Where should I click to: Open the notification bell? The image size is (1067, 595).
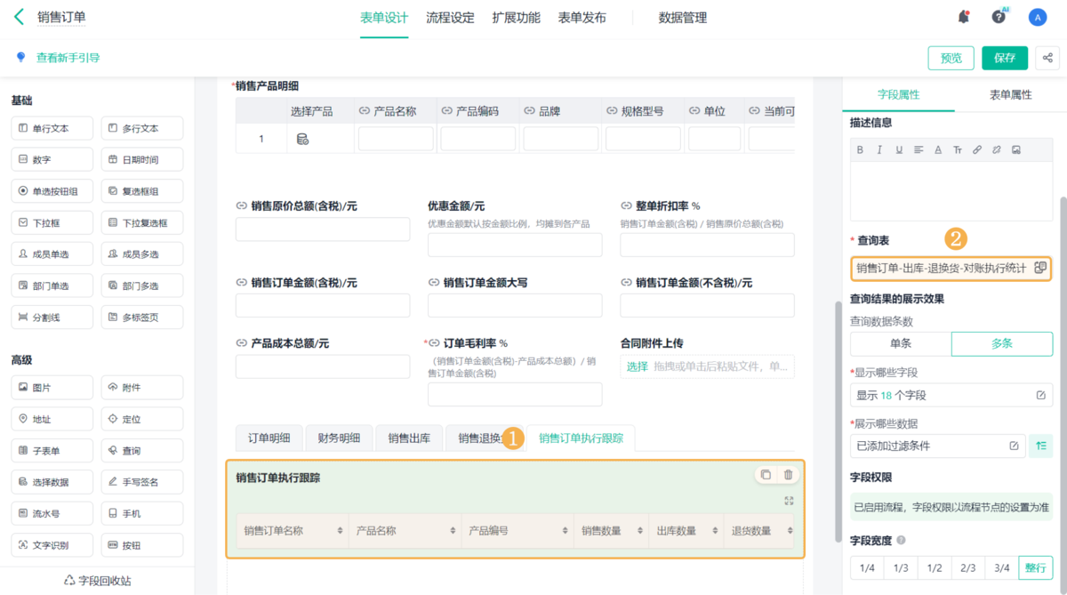(964, 17)
